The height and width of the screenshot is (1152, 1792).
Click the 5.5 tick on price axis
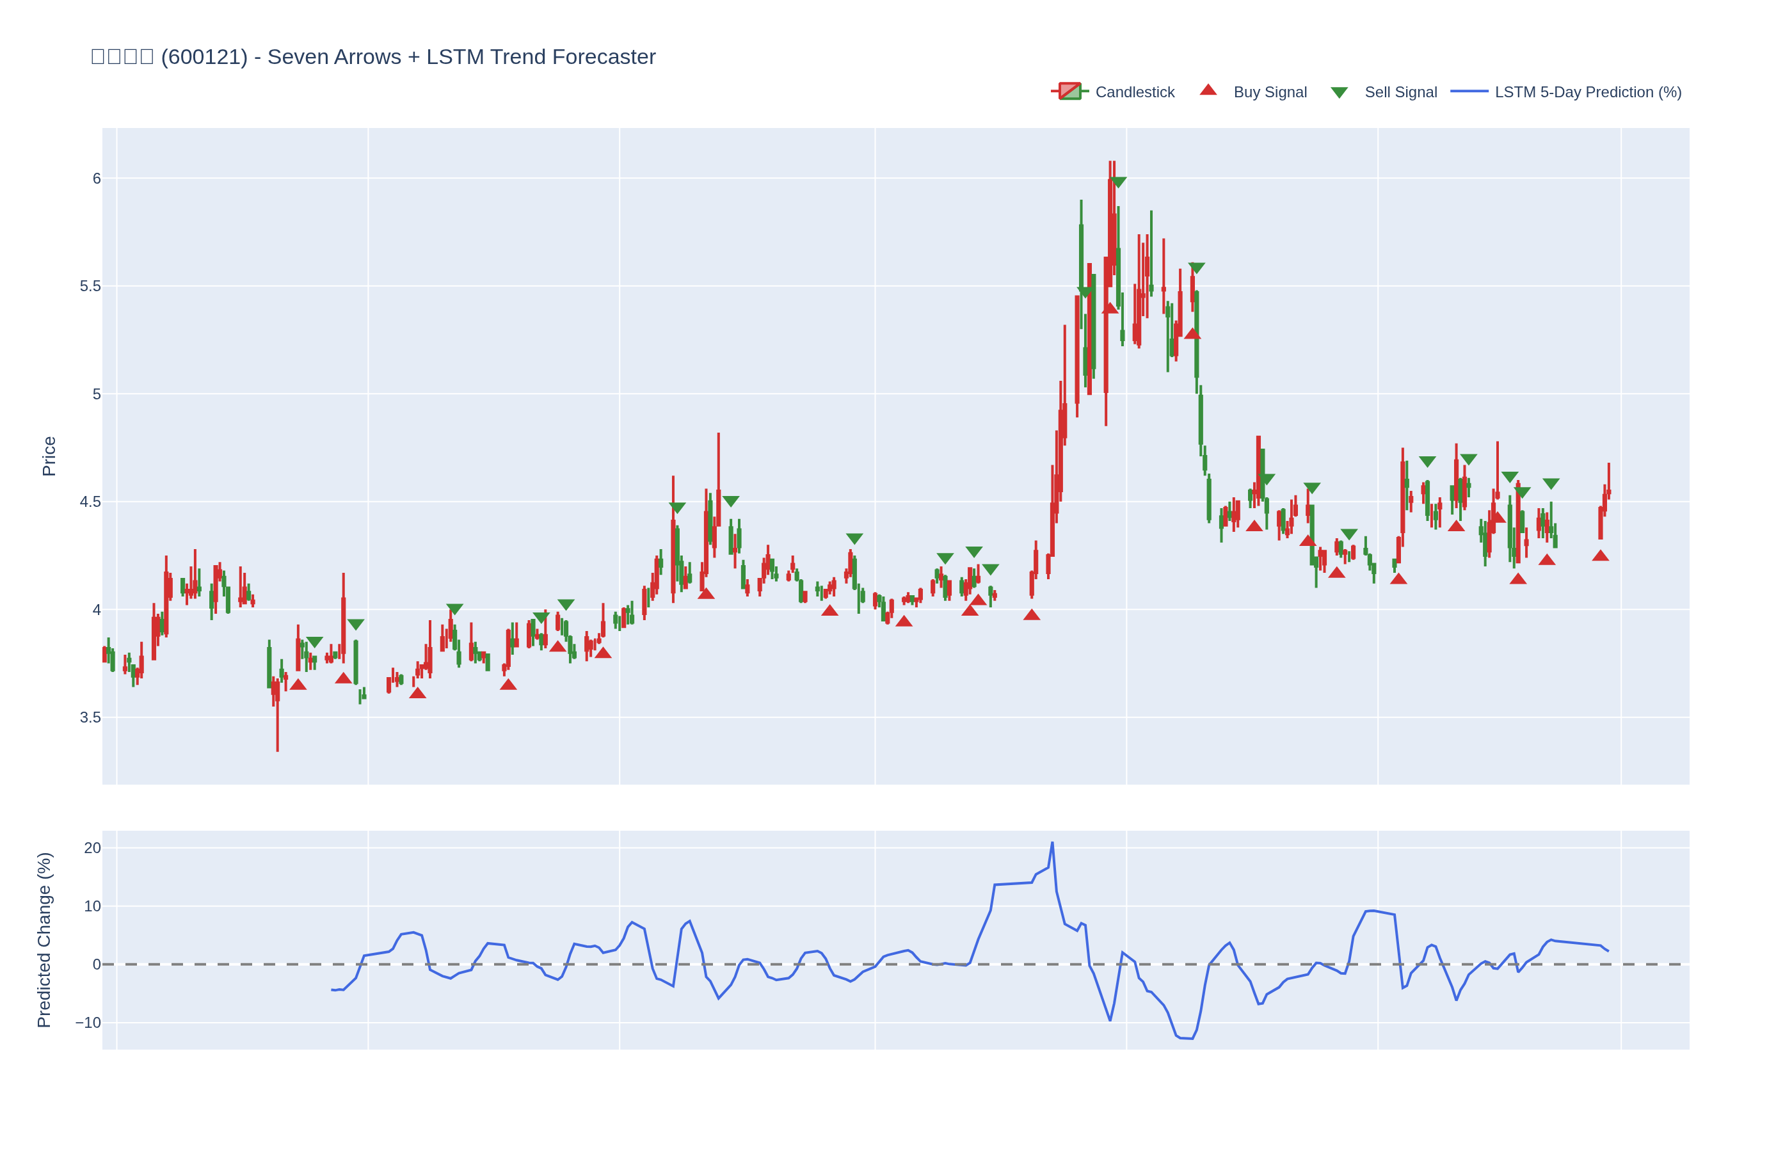[x=90, y=287]
